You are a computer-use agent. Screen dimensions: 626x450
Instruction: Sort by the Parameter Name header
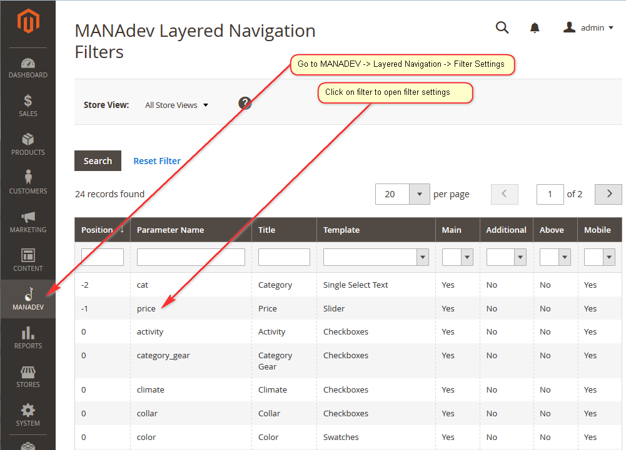[191, 230]
